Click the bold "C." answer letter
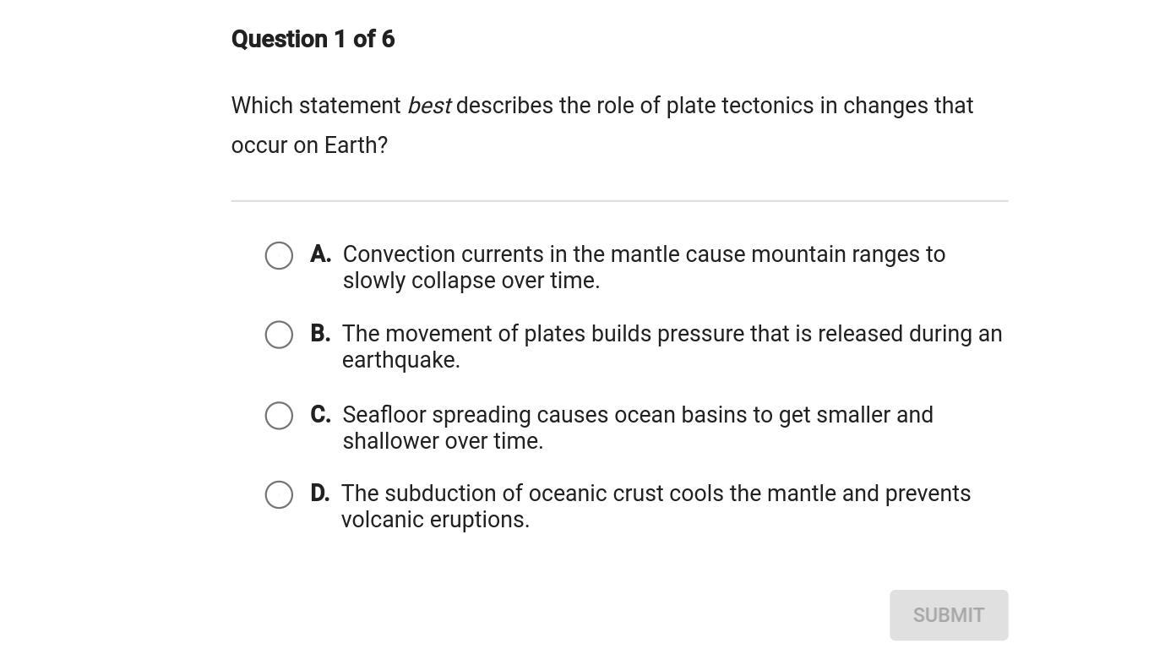Viewport: 1154px width, 649px height. tap(321, 415)
